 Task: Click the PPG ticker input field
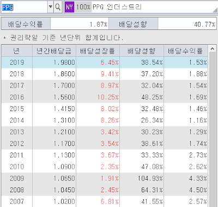(x=25, y=7)
